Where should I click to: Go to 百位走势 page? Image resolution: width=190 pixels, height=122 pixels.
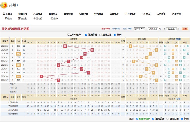coord(23,18)
